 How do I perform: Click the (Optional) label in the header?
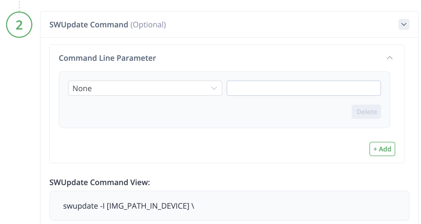(x=148, y=25)
